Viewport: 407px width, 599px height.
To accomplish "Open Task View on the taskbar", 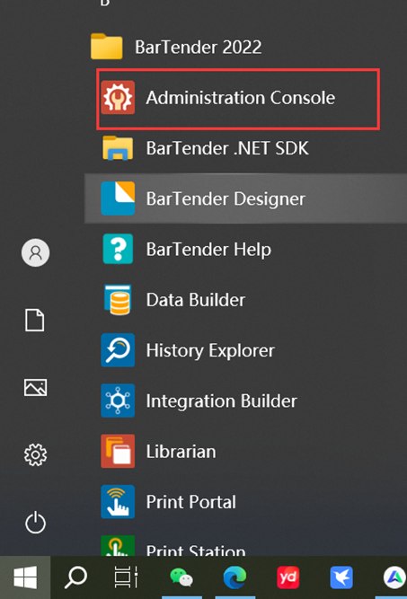I will 126,577.
